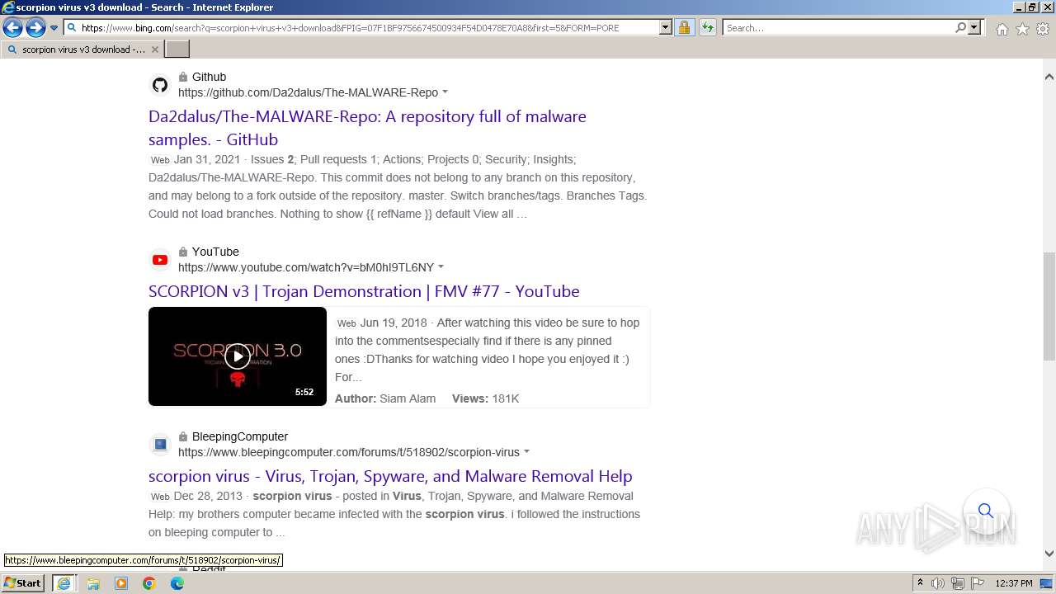Open the Windows Start menu
1056x594 pixels.
click(22, 582)
